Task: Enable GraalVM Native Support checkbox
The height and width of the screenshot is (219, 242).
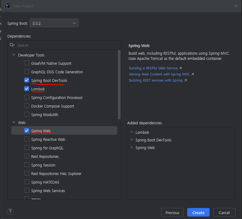Action: click(27, 63)
